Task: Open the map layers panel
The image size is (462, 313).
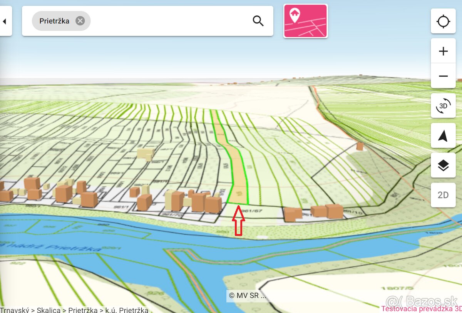Action: pyautogui.click(x=443, y=165)
